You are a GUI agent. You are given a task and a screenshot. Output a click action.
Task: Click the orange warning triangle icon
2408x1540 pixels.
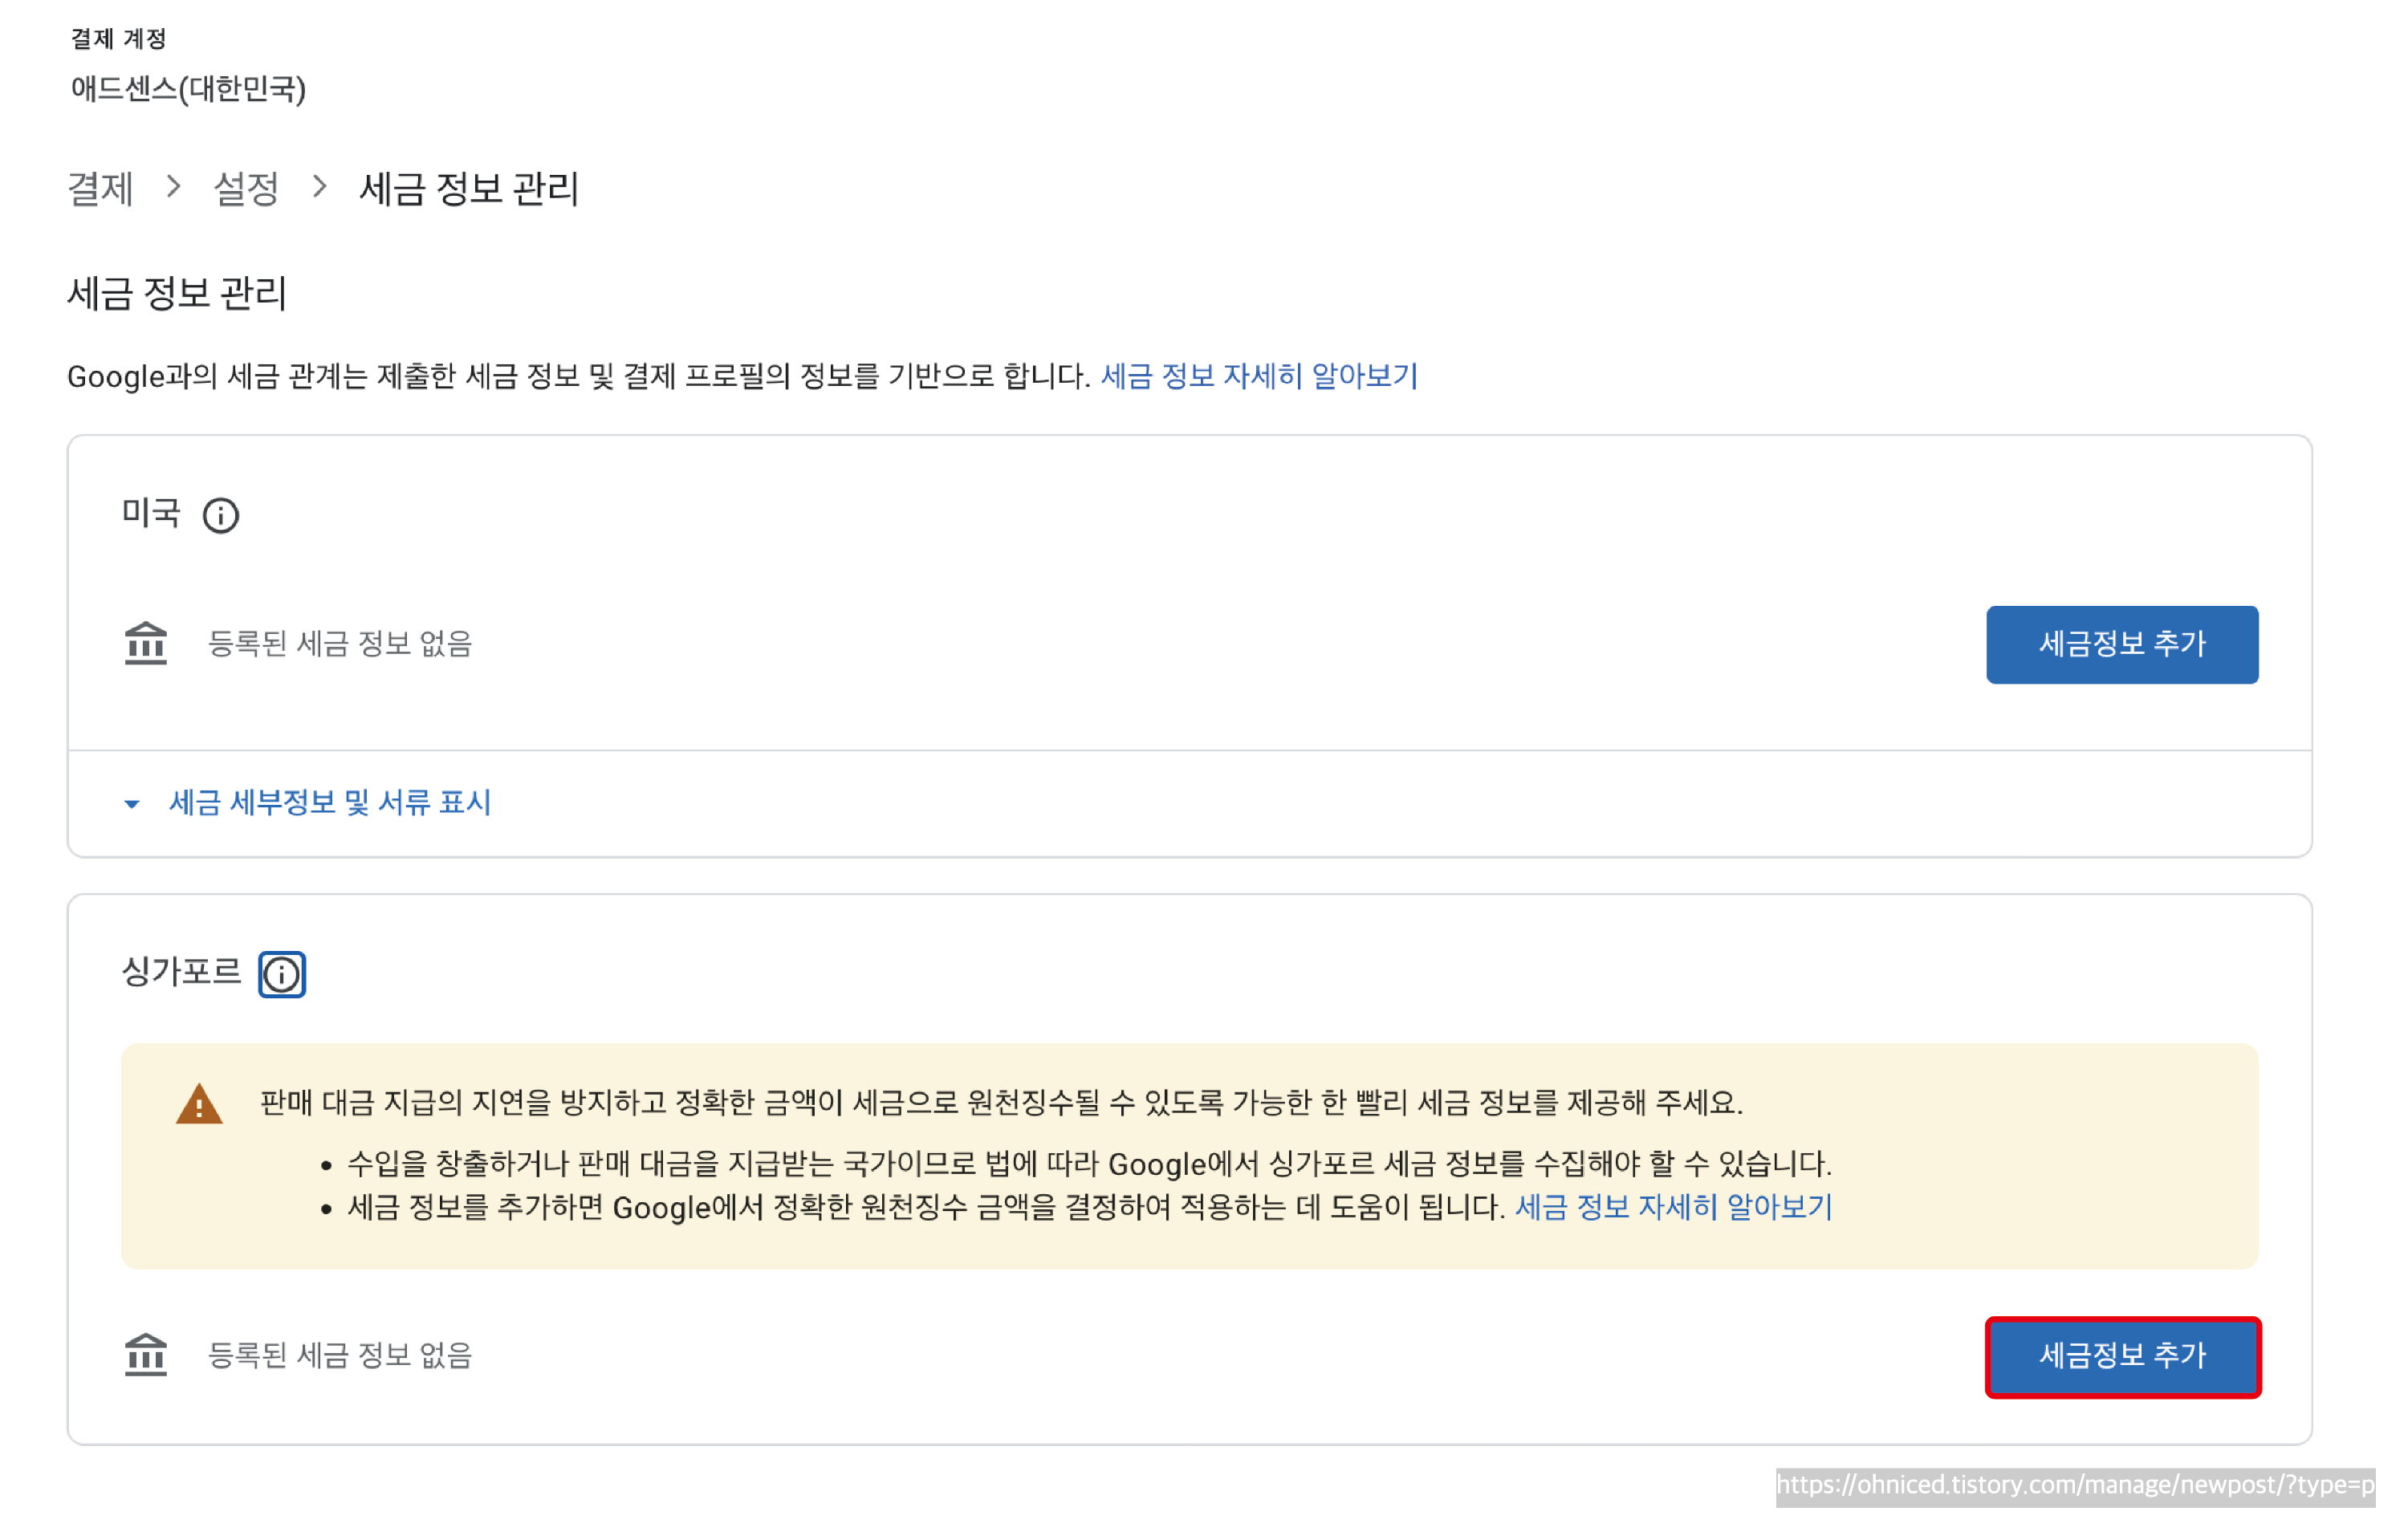pyautogui.click(x=199, y=1105)
